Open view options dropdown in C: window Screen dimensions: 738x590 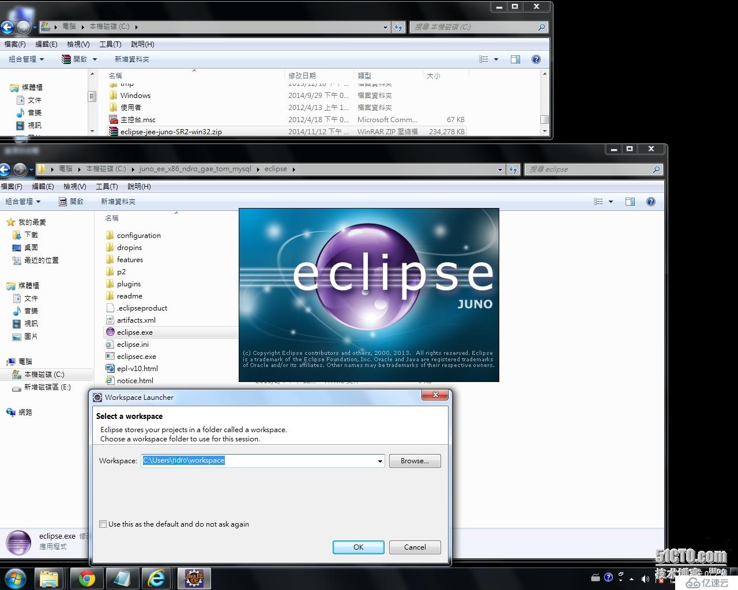(496, 59)
